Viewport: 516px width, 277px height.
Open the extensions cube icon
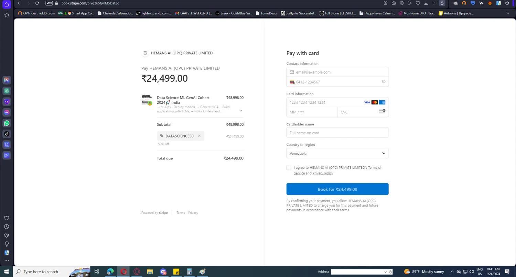507,3
